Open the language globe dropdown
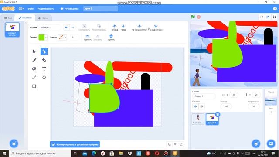This screenshot has width=279, height=157. 21,9
